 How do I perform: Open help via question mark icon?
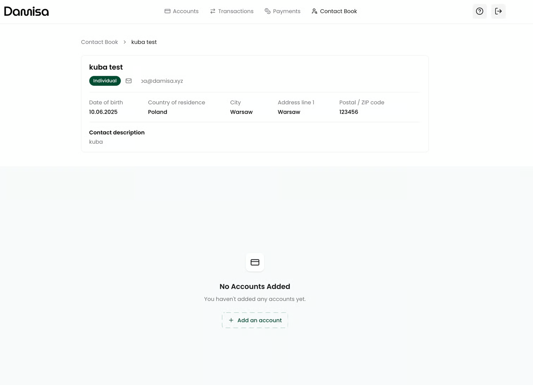[x=480, y=11]
